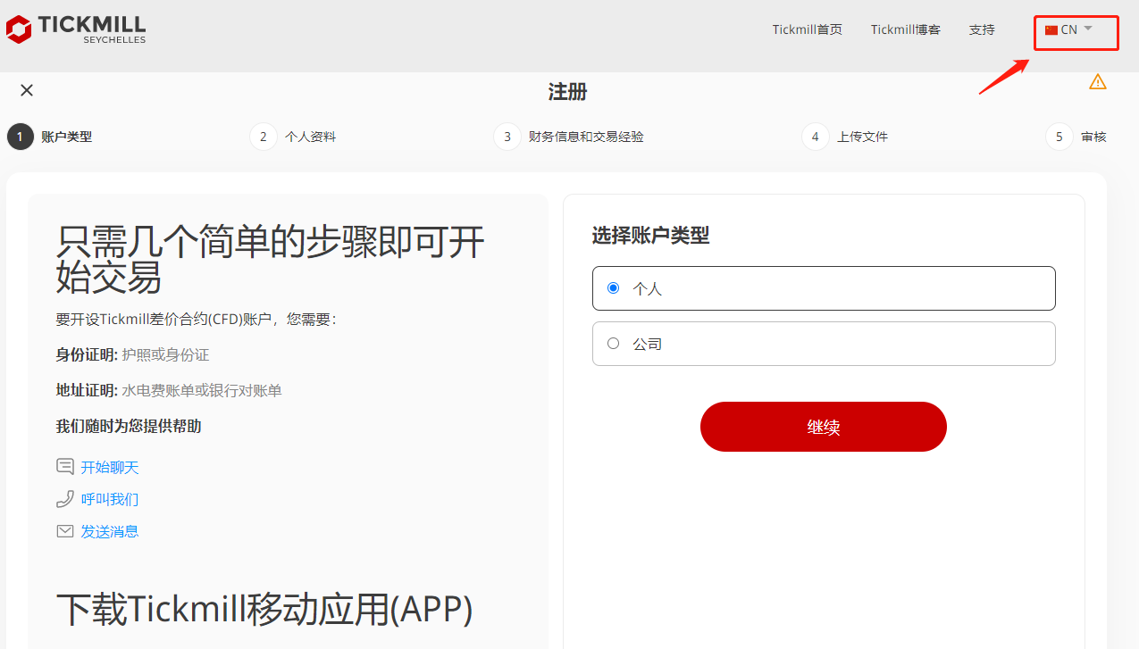Go to step 1 账户类型

[x=50, y=137]
